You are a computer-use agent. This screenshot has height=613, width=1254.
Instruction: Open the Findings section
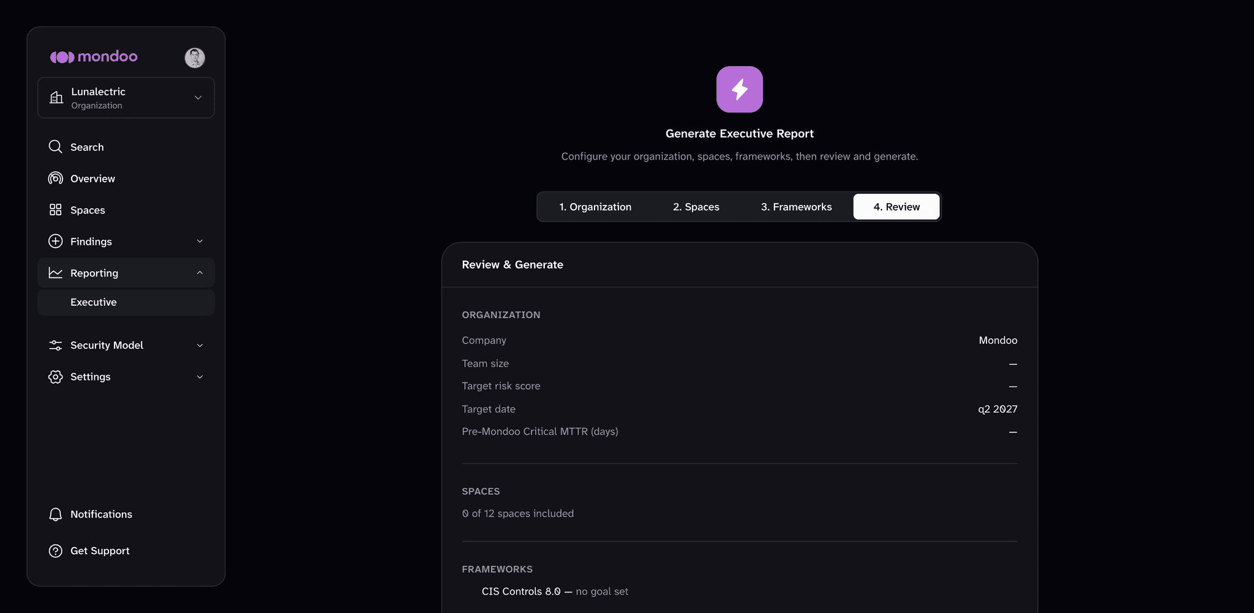126,241
